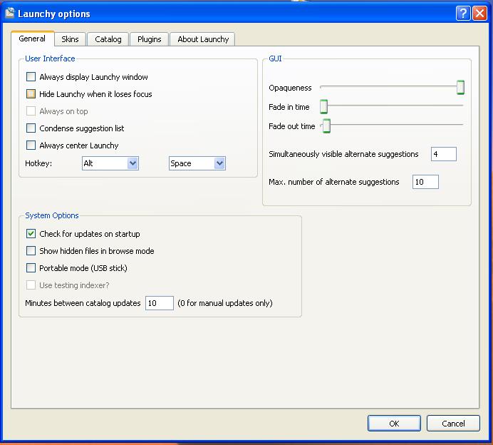Click the max alternate suggestions field

425,182
